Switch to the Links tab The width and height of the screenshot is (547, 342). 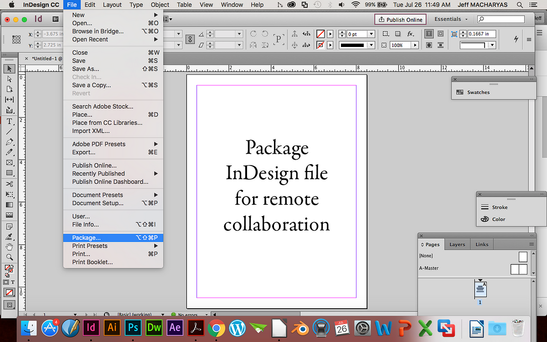tap(482, 244)
